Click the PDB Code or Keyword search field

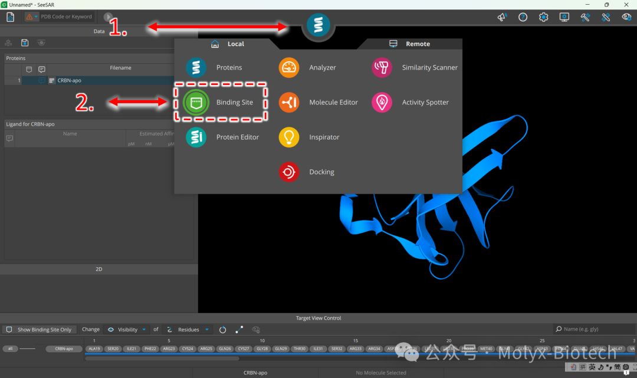coord(67,17)
